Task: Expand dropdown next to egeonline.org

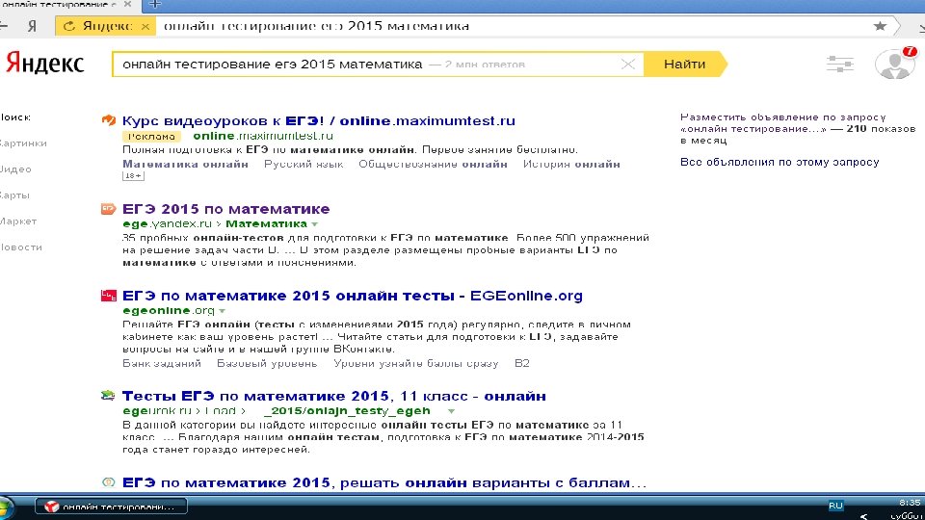Action: coord(223,311)
